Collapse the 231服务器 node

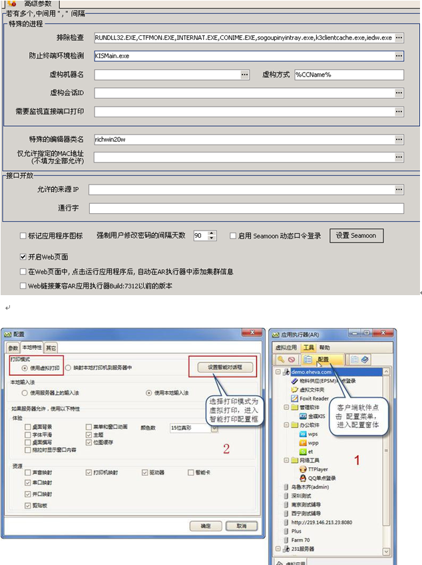[x=278, y=548]
